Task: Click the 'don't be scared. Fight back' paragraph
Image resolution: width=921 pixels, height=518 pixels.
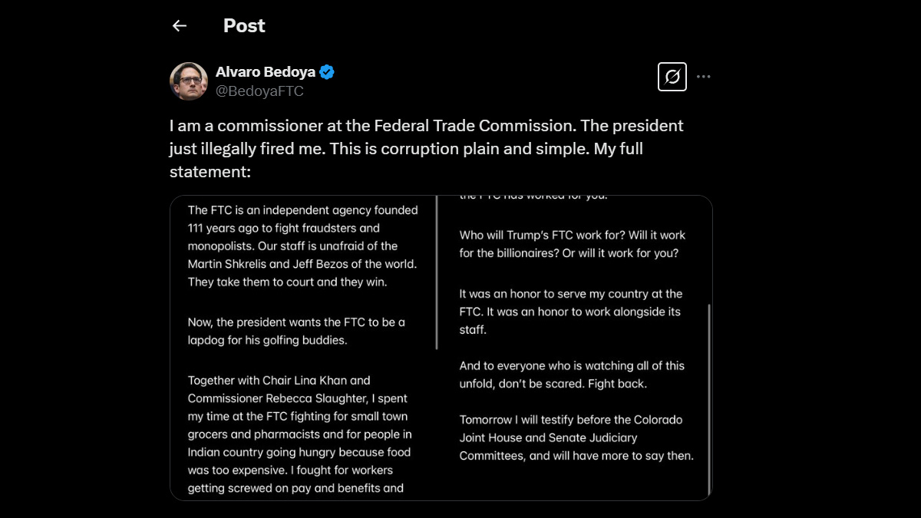Action: pos(572,374)
